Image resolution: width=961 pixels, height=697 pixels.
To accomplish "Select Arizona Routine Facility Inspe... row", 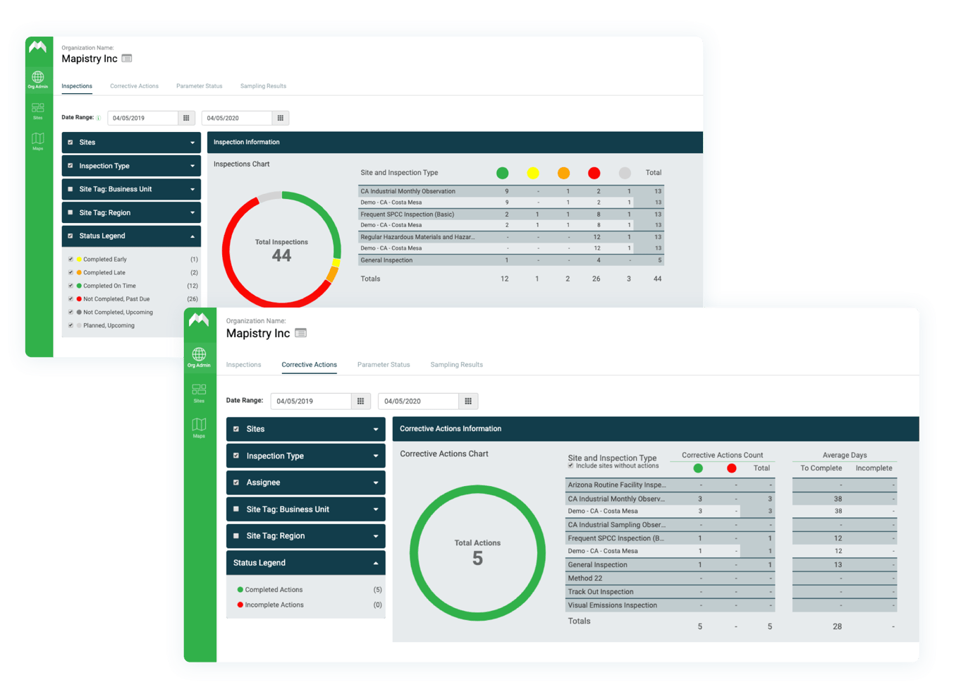I will click(670, 485).
